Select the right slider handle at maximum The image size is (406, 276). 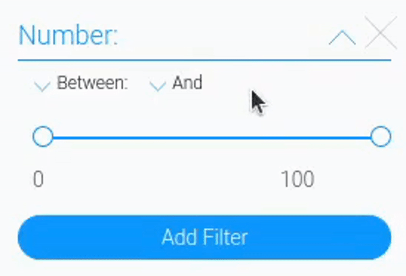pyautogui.click(x=381, y=137)
